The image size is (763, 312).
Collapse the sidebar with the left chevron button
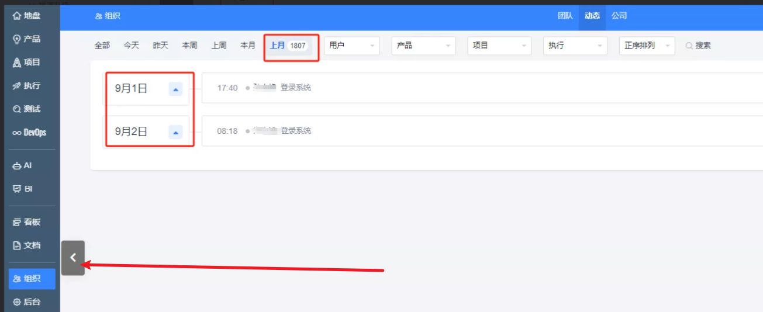click(x=73, y=258)
